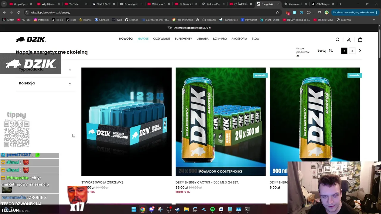This screenshot has height=214, width=381.
Task: Open Fear and Greed bookmark
Action: pyautogui.click(x=182, y=20)
